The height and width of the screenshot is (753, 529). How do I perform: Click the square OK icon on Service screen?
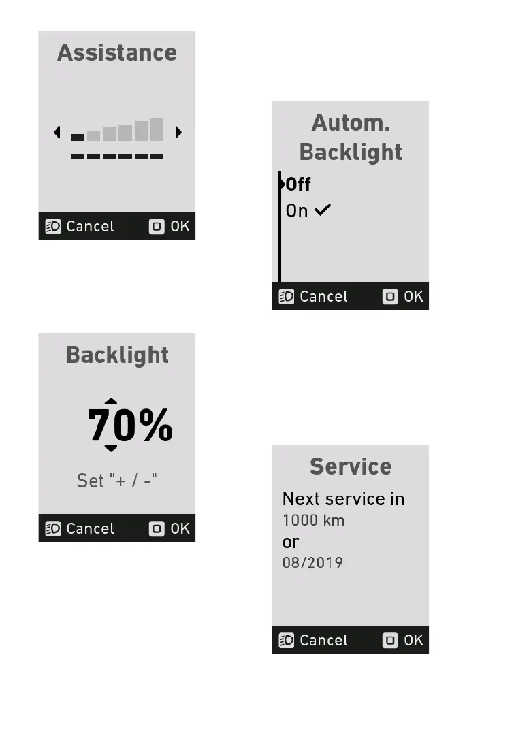tap(390, 641)
